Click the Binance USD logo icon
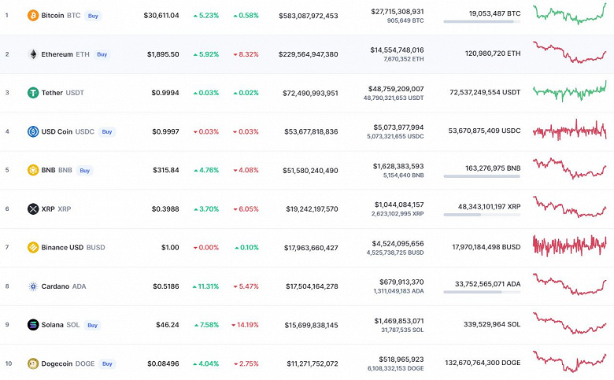 (33, 248)
